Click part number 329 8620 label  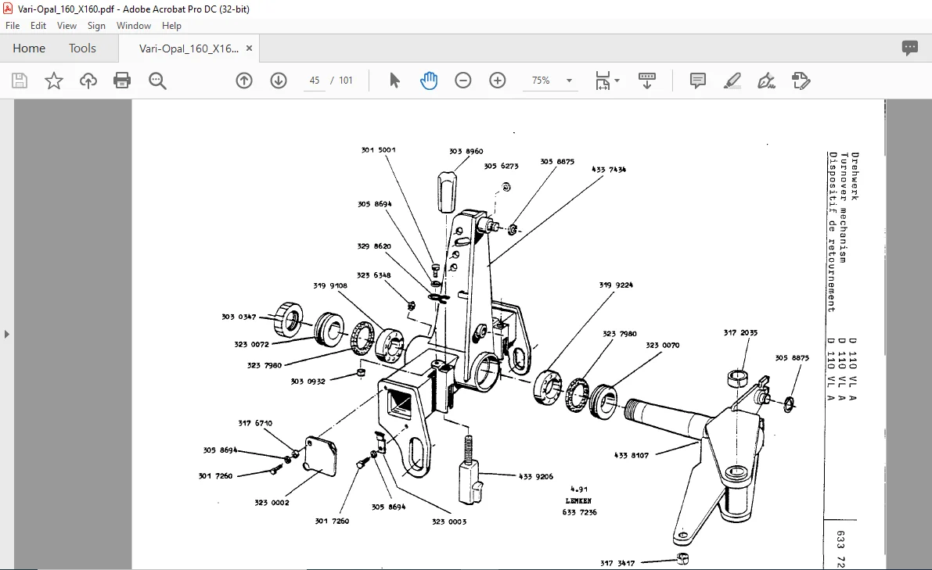coord(374,246)
